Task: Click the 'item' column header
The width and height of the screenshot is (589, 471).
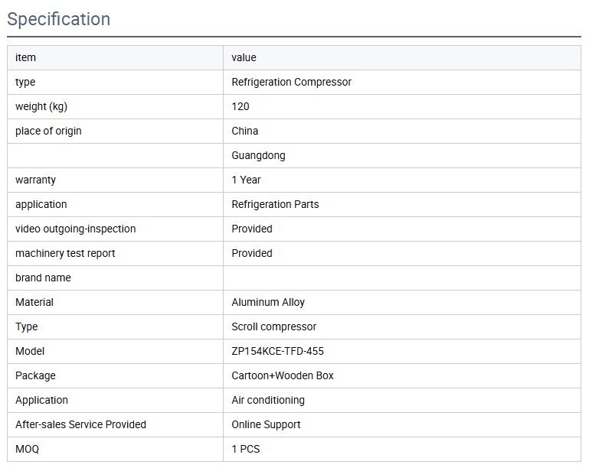Action: (x=25, y=57)
